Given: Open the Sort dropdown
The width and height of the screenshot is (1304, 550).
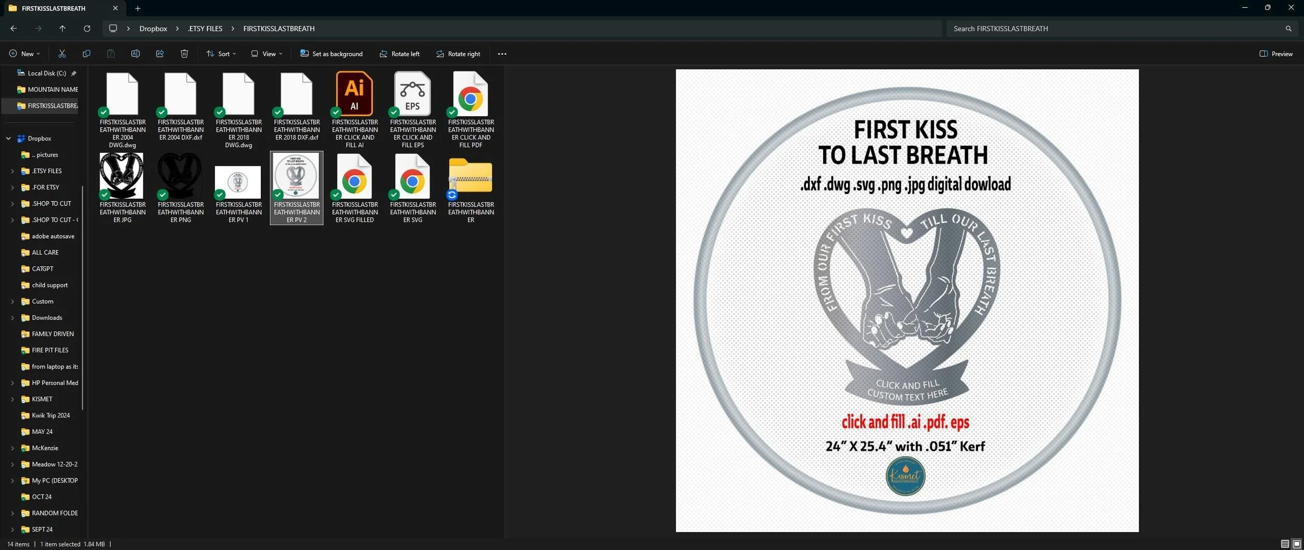Looking at the screenshot, I should point(221,54).
